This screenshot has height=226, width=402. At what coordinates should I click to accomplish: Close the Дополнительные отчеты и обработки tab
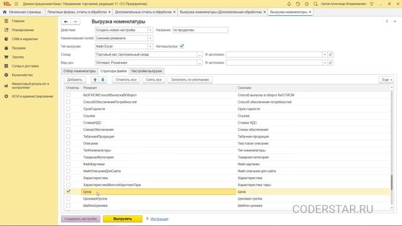point(175,12)
